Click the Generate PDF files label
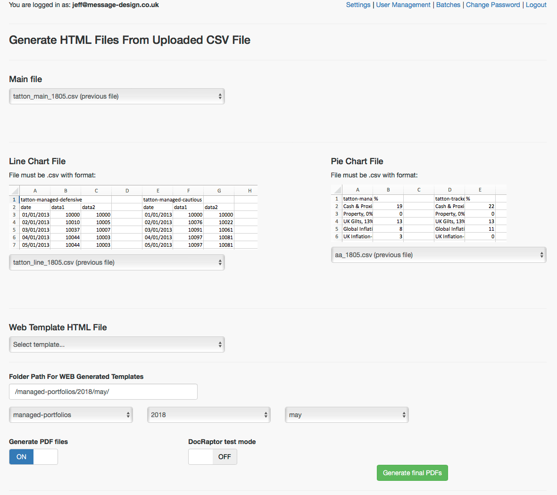 point(38,442)
